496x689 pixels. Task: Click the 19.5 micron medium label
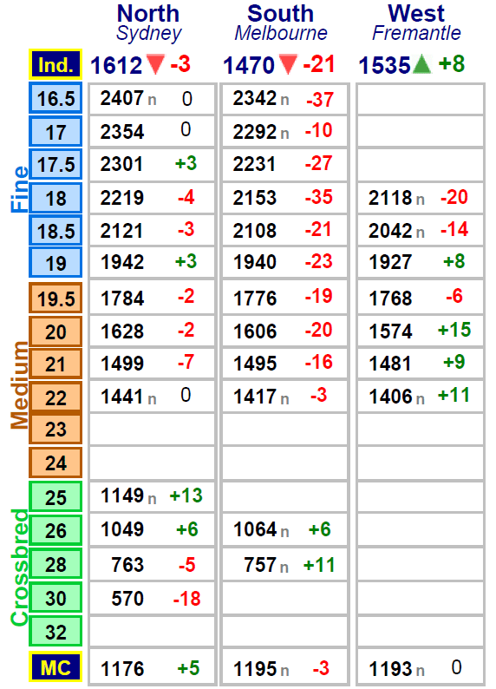click(x=55, y=298)
